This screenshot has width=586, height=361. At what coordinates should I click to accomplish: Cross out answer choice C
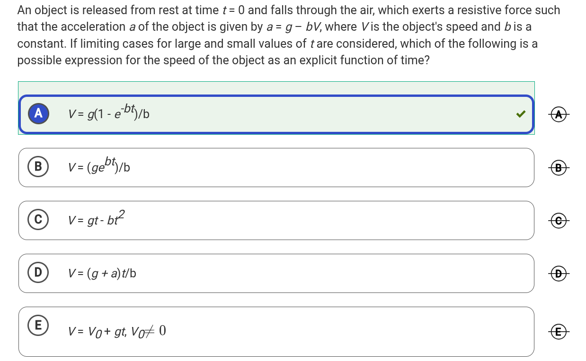click(x=559, y=220)
